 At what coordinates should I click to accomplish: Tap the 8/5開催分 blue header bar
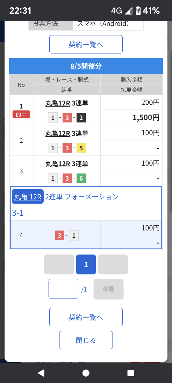click(x=86, y=66)
